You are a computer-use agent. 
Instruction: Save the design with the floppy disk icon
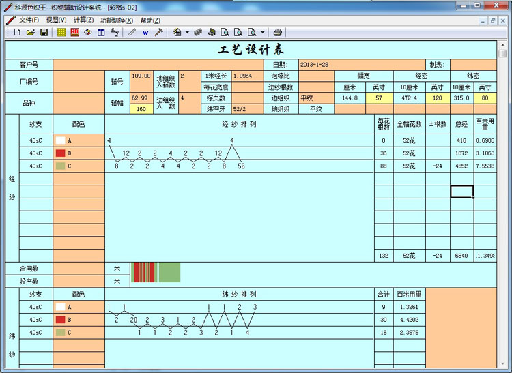[x=44, y=32]
